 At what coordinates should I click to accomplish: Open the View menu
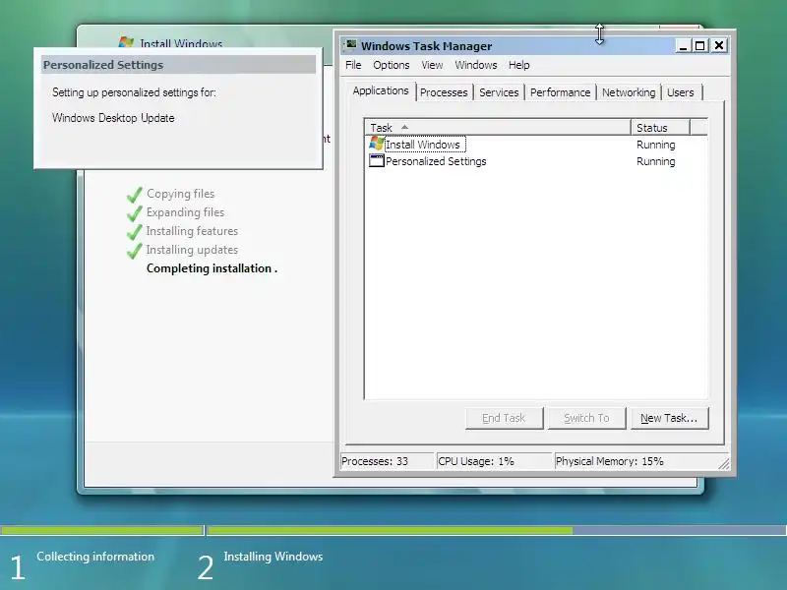point(432,65)
